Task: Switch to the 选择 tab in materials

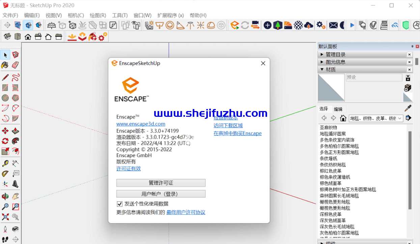Action: 324,109
